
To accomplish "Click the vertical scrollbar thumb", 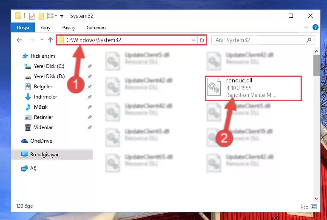I will tap(316, 65).
